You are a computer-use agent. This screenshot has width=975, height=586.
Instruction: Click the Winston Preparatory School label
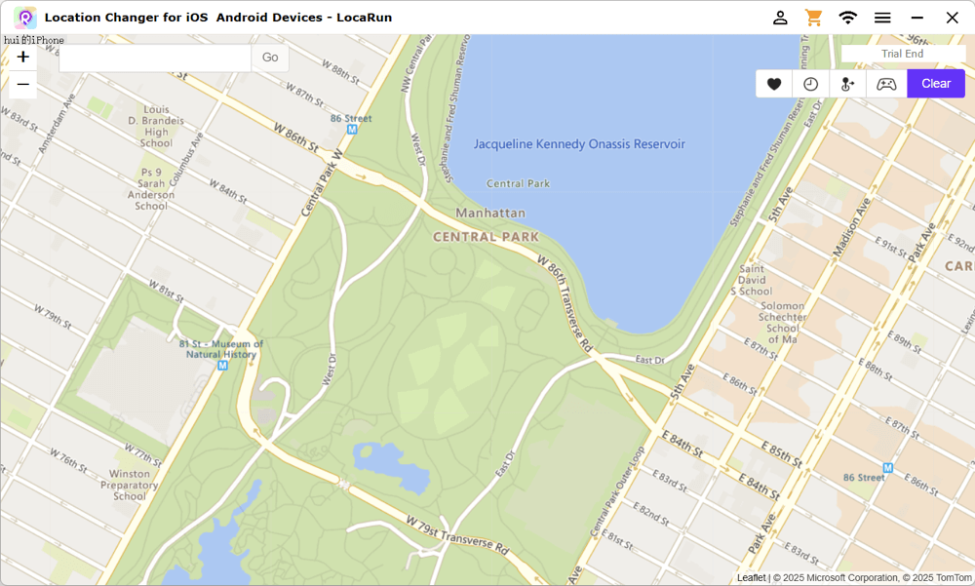coord(130,485)
